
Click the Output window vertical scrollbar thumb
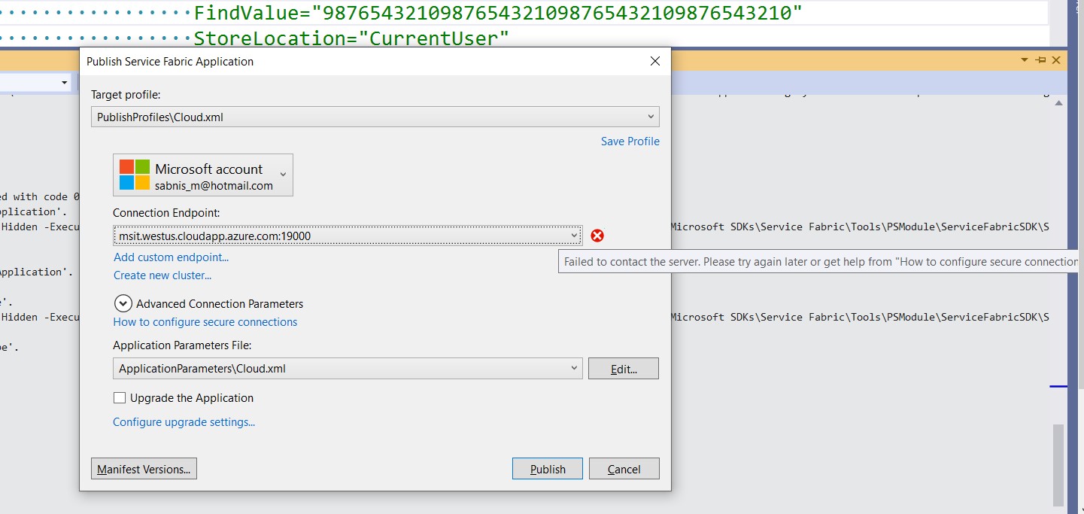[x=1058, y=465]
